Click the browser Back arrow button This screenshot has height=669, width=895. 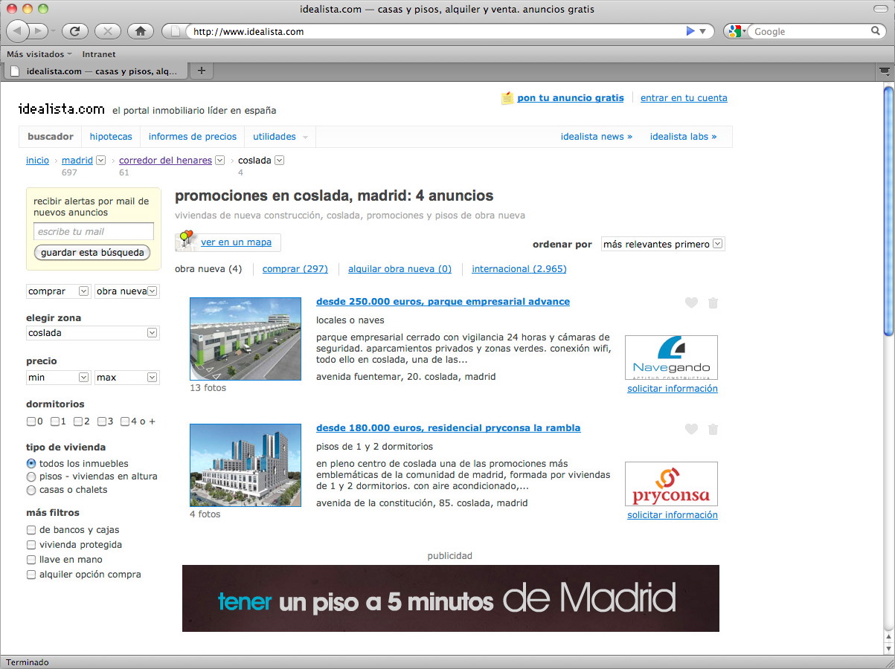coord(18,31)
